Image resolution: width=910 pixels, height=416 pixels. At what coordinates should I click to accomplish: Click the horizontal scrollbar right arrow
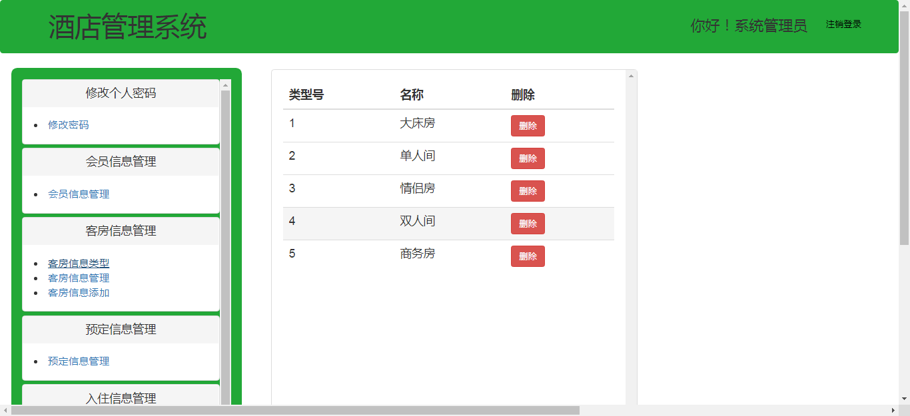(893, 411)
